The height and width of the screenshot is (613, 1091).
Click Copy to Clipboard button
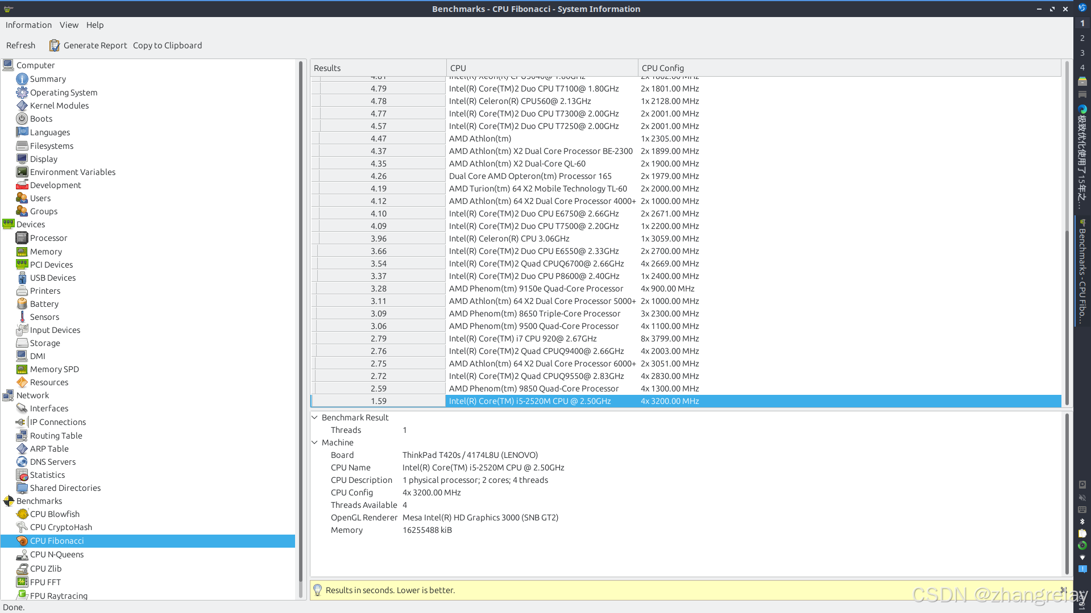pos(167,45)
